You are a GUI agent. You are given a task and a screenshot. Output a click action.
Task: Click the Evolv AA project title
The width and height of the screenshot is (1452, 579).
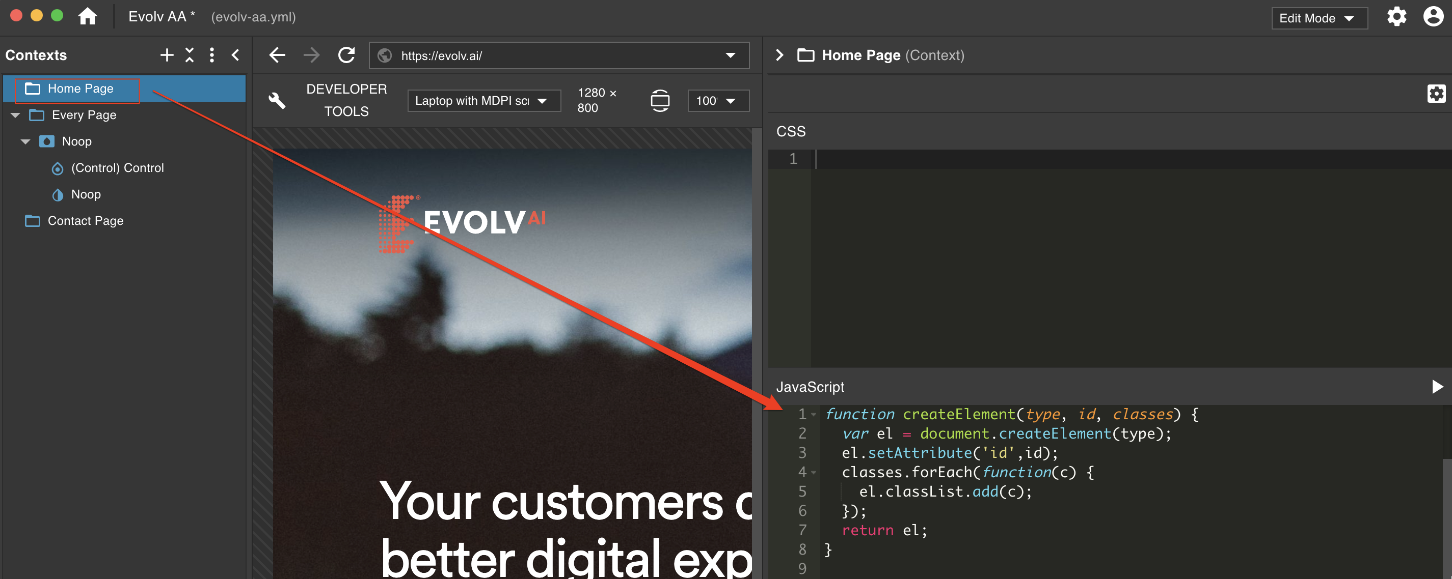[161, 17]
